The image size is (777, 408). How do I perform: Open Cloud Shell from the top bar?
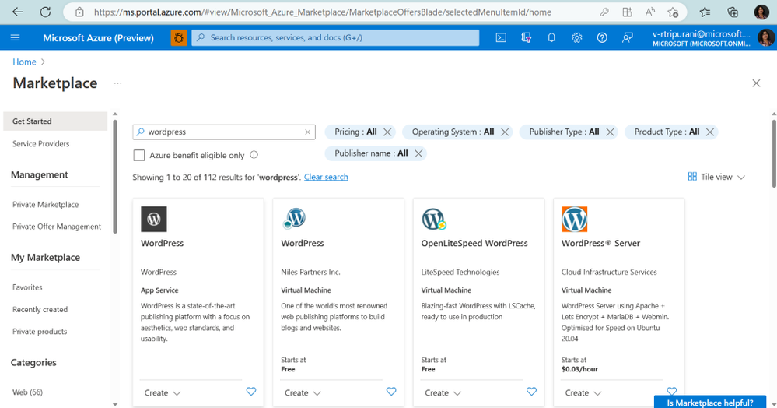click(501, 37)
